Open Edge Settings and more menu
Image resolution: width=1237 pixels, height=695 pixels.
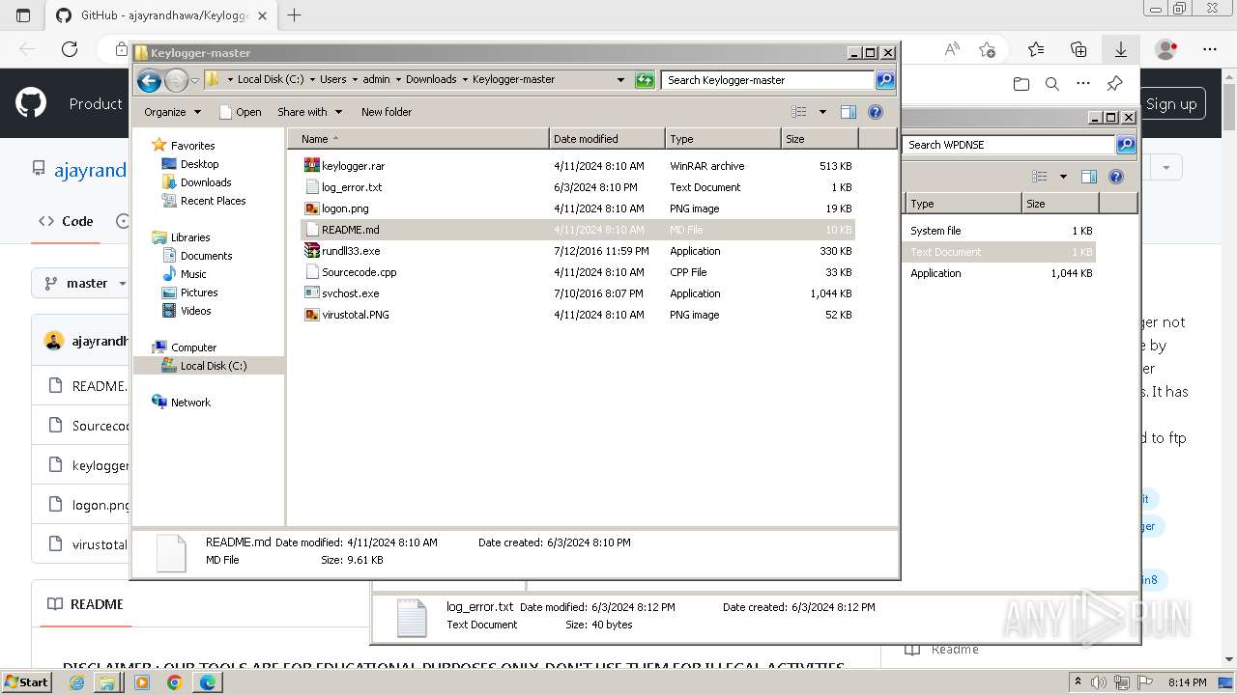[1210, 49]
